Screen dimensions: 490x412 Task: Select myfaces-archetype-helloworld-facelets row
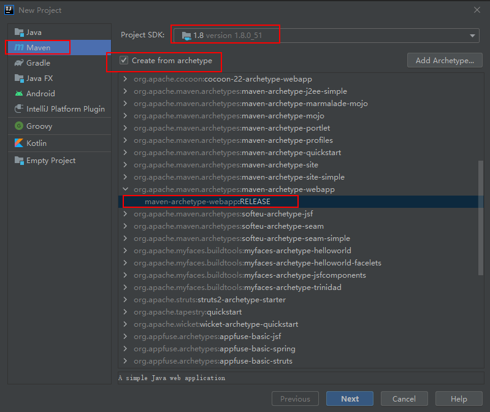[x=301, y=262]
